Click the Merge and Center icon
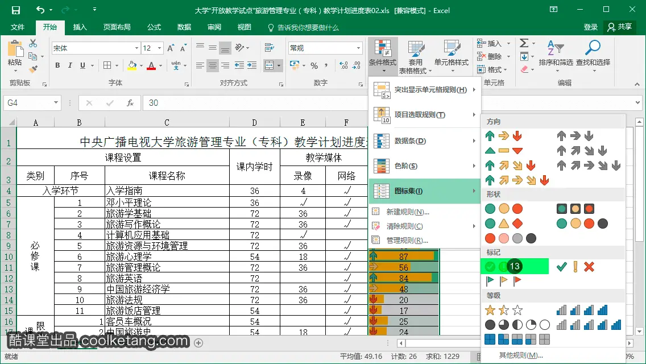 [x=269, y=65]
